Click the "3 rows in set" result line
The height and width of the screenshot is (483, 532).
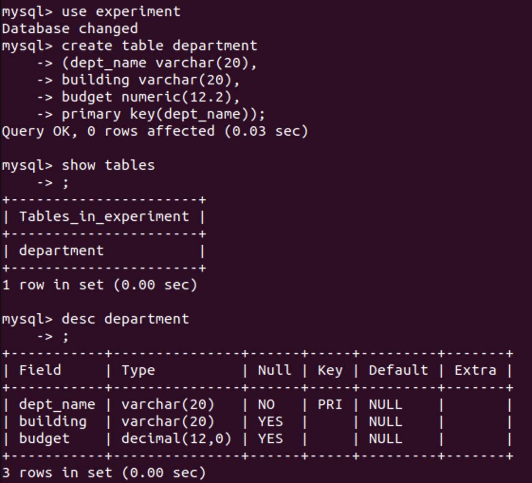[x=104, y=473]
